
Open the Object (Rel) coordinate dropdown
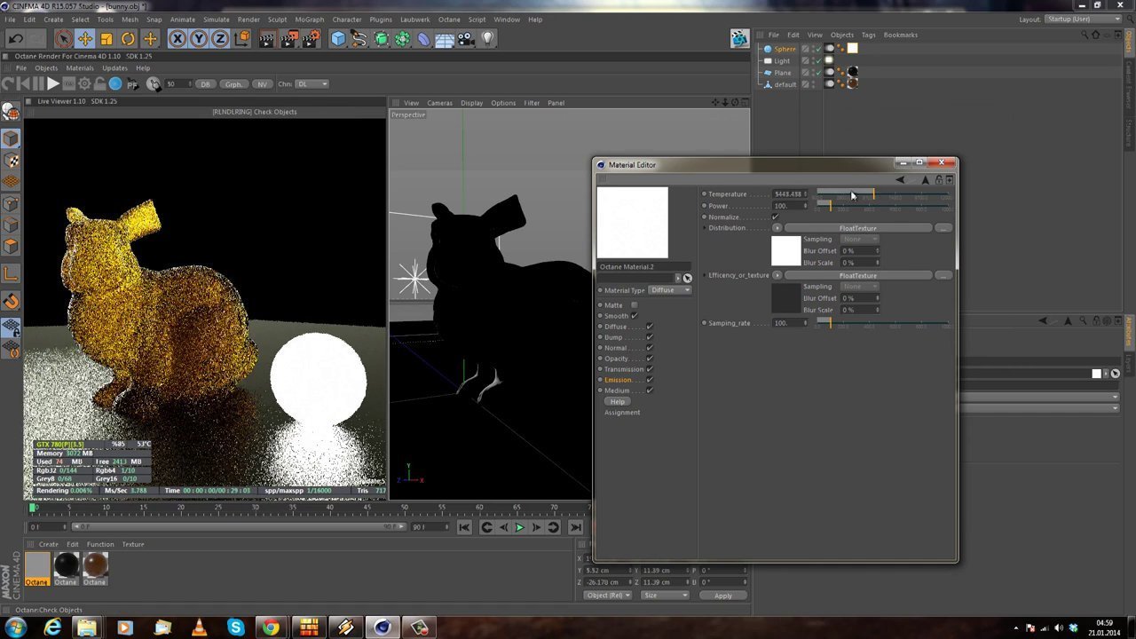[608, 596]
